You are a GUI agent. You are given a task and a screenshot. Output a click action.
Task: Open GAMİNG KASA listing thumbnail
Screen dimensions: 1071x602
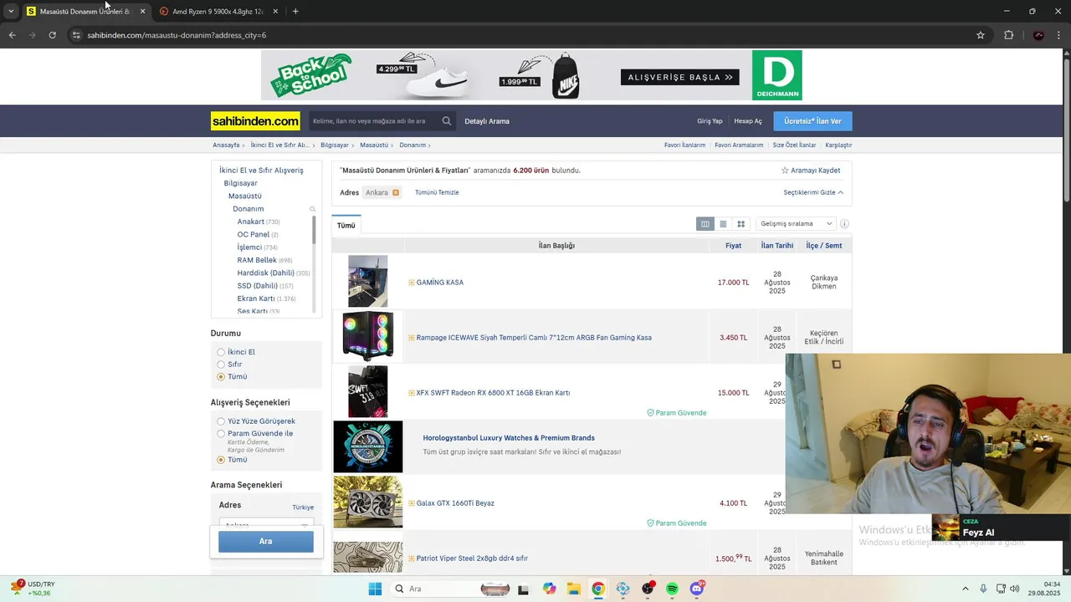[x=368, y=282]
